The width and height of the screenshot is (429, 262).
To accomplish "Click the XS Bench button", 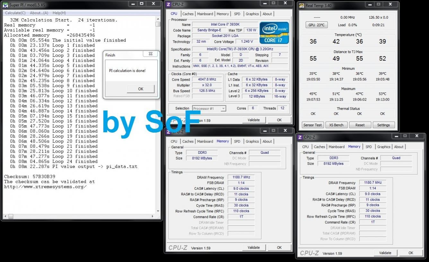I will [337, 125].
